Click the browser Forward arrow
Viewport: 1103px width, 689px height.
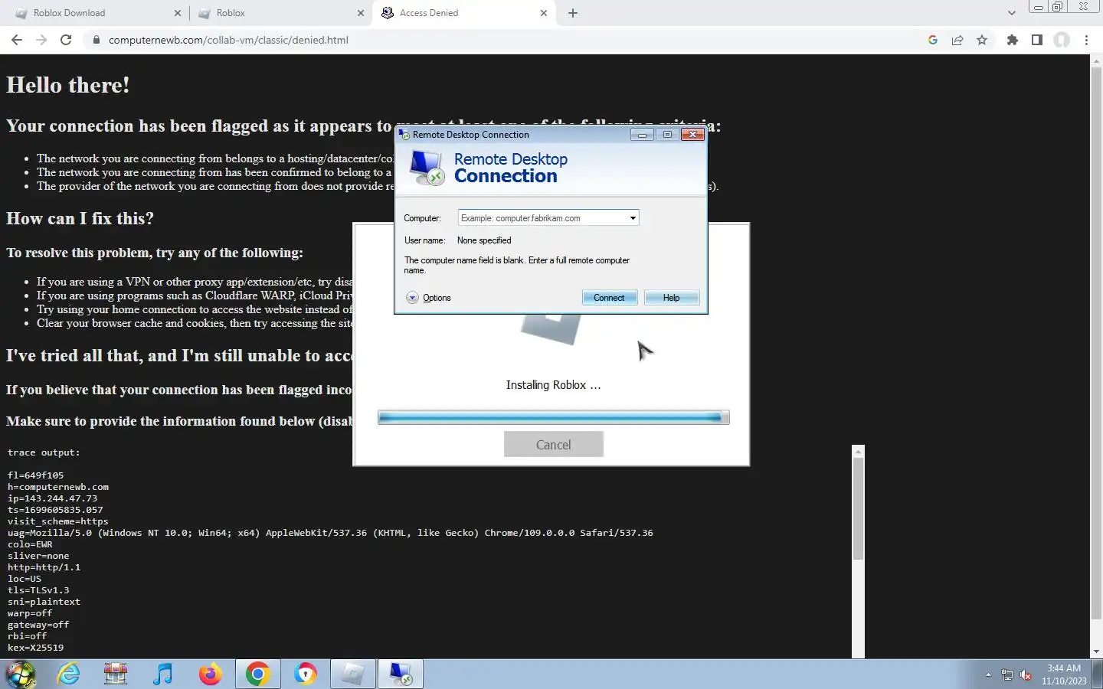pyautogui.click(x=41, y=40)
